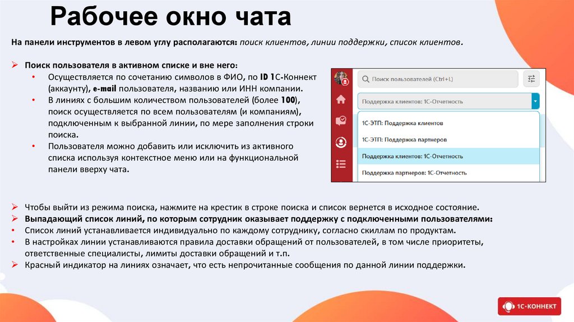574x322 pixels.
Task: Choose highlighted 'Поддержка клиентов: 1С-Отчетность' list option
Action: pos(448,156)
